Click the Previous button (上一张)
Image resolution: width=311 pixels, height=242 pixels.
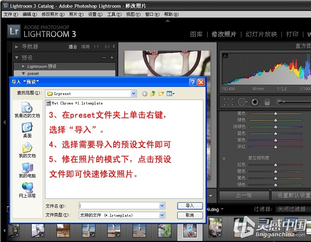(x=244, y=196)
